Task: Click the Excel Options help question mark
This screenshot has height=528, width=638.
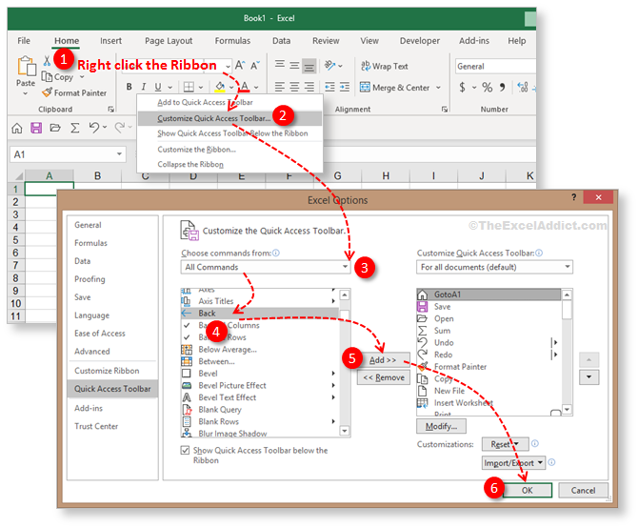Action: (x=573, y=197)
